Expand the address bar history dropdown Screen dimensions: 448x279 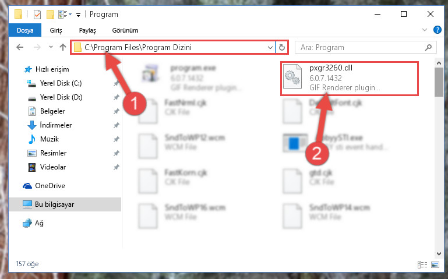click(x=270, y=47)
